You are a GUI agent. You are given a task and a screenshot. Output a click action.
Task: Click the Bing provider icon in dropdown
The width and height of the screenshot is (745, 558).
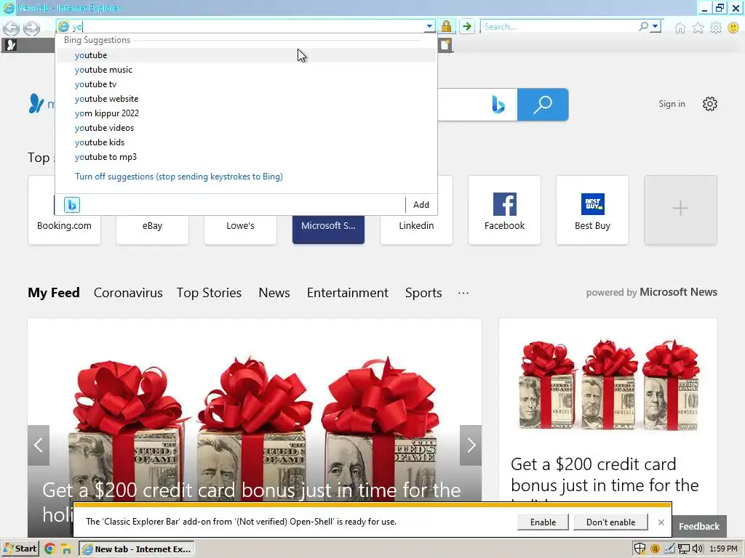tap(72, 204)
